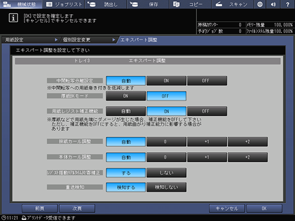Set 中間転写分離設定 to 自動
This screenshot has height=221, width=295.
coord(126,81)
